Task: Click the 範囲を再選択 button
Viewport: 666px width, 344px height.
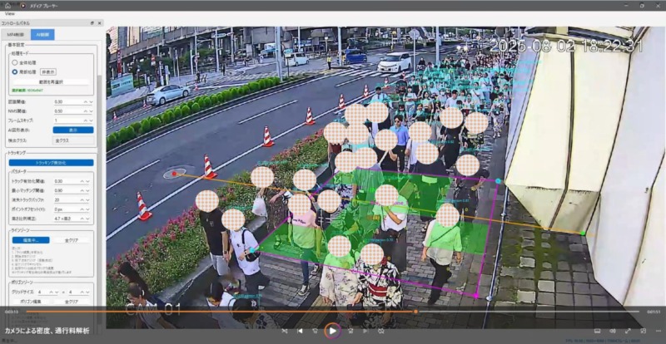Action: click(x=52, y=82)
